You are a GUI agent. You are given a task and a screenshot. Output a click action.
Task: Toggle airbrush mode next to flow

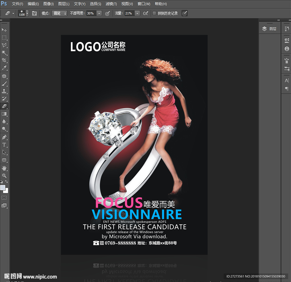146,13
